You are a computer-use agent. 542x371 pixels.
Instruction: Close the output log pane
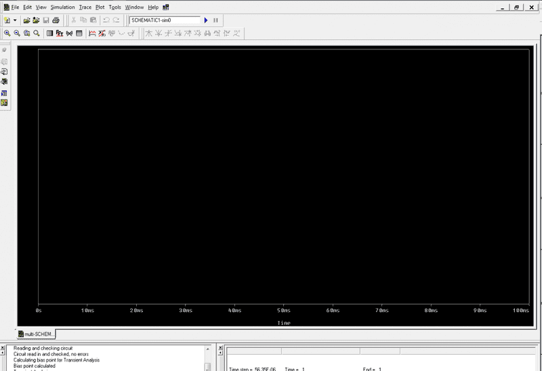pyautogui.click(x=3, y=348)
